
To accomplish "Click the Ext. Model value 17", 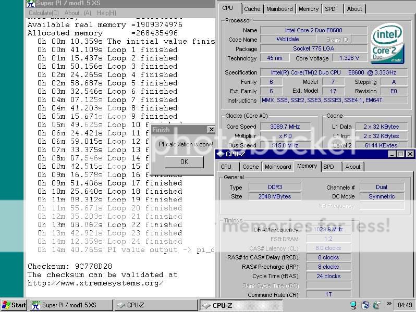I will click(x=333, y=91).
